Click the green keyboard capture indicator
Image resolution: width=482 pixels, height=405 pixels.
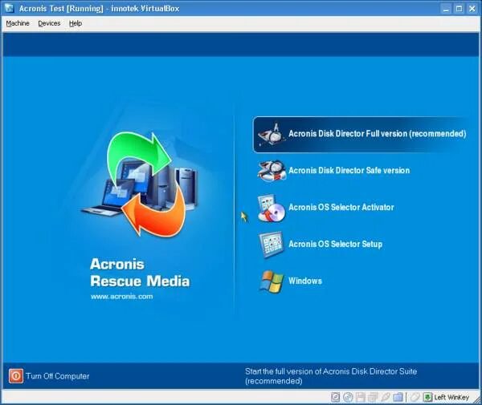pos(427,397)
